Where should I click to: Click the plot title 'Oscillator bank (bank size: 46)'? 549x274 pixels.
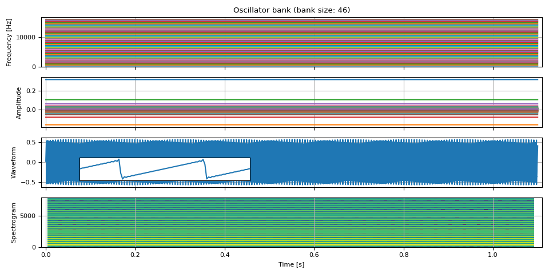[292, 10]
